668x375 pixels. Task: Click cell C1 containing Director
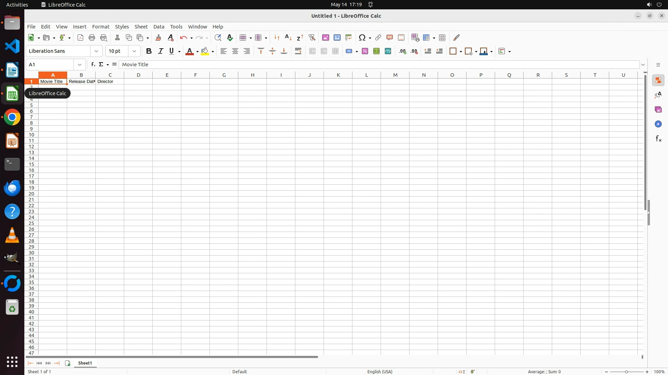(110, 82)
